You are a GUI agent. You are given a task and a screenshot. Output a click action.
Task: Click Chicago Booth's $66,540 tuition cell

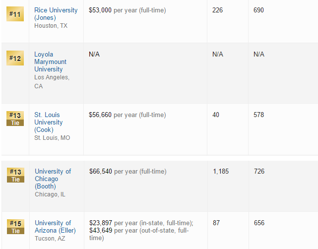click(127, 172)
